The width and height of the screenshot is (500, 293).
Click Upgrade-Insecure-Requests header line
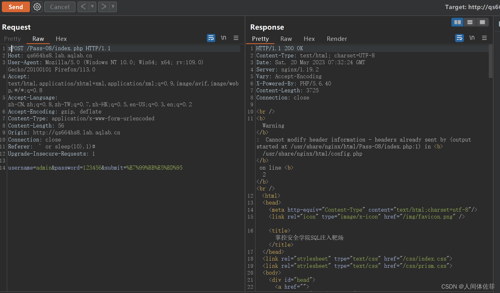click(51, 154)
